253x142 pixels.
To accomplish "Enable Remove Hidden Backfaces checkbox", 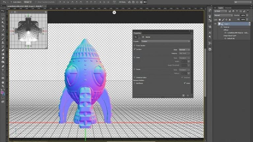I will tap(134, 83).
